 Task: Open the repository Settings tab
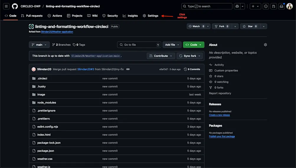coord(151,16)
